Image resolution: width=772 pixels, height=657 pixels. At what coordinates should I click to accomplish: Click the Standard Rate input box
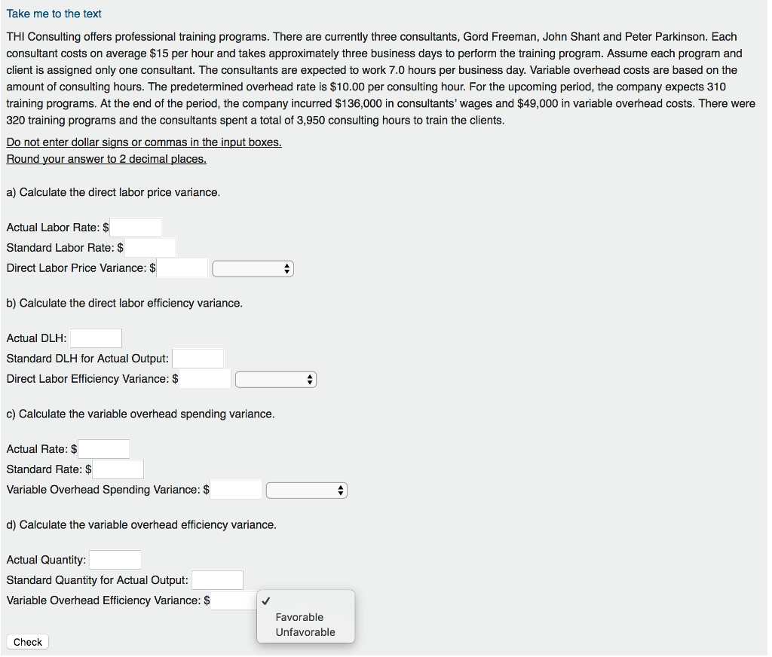pos(118,469)
